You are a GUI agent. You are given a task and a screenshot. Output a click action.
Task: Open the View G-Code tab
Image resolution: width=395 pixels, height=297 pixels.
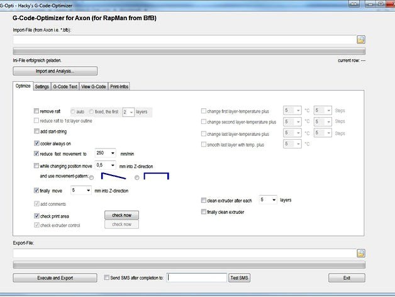[94, 86]
